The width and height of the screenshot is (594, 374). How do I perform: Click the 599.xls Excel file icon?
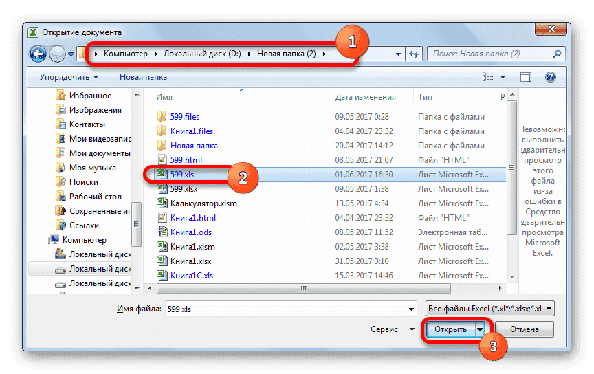tap(162, 174)
